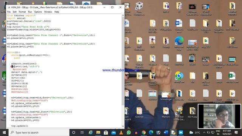Image resolution: width=242 pixels, height=136 pixels.
Task: Select the CMO Presentation folder
Action: pyautogui.click(x=219, y=96)
